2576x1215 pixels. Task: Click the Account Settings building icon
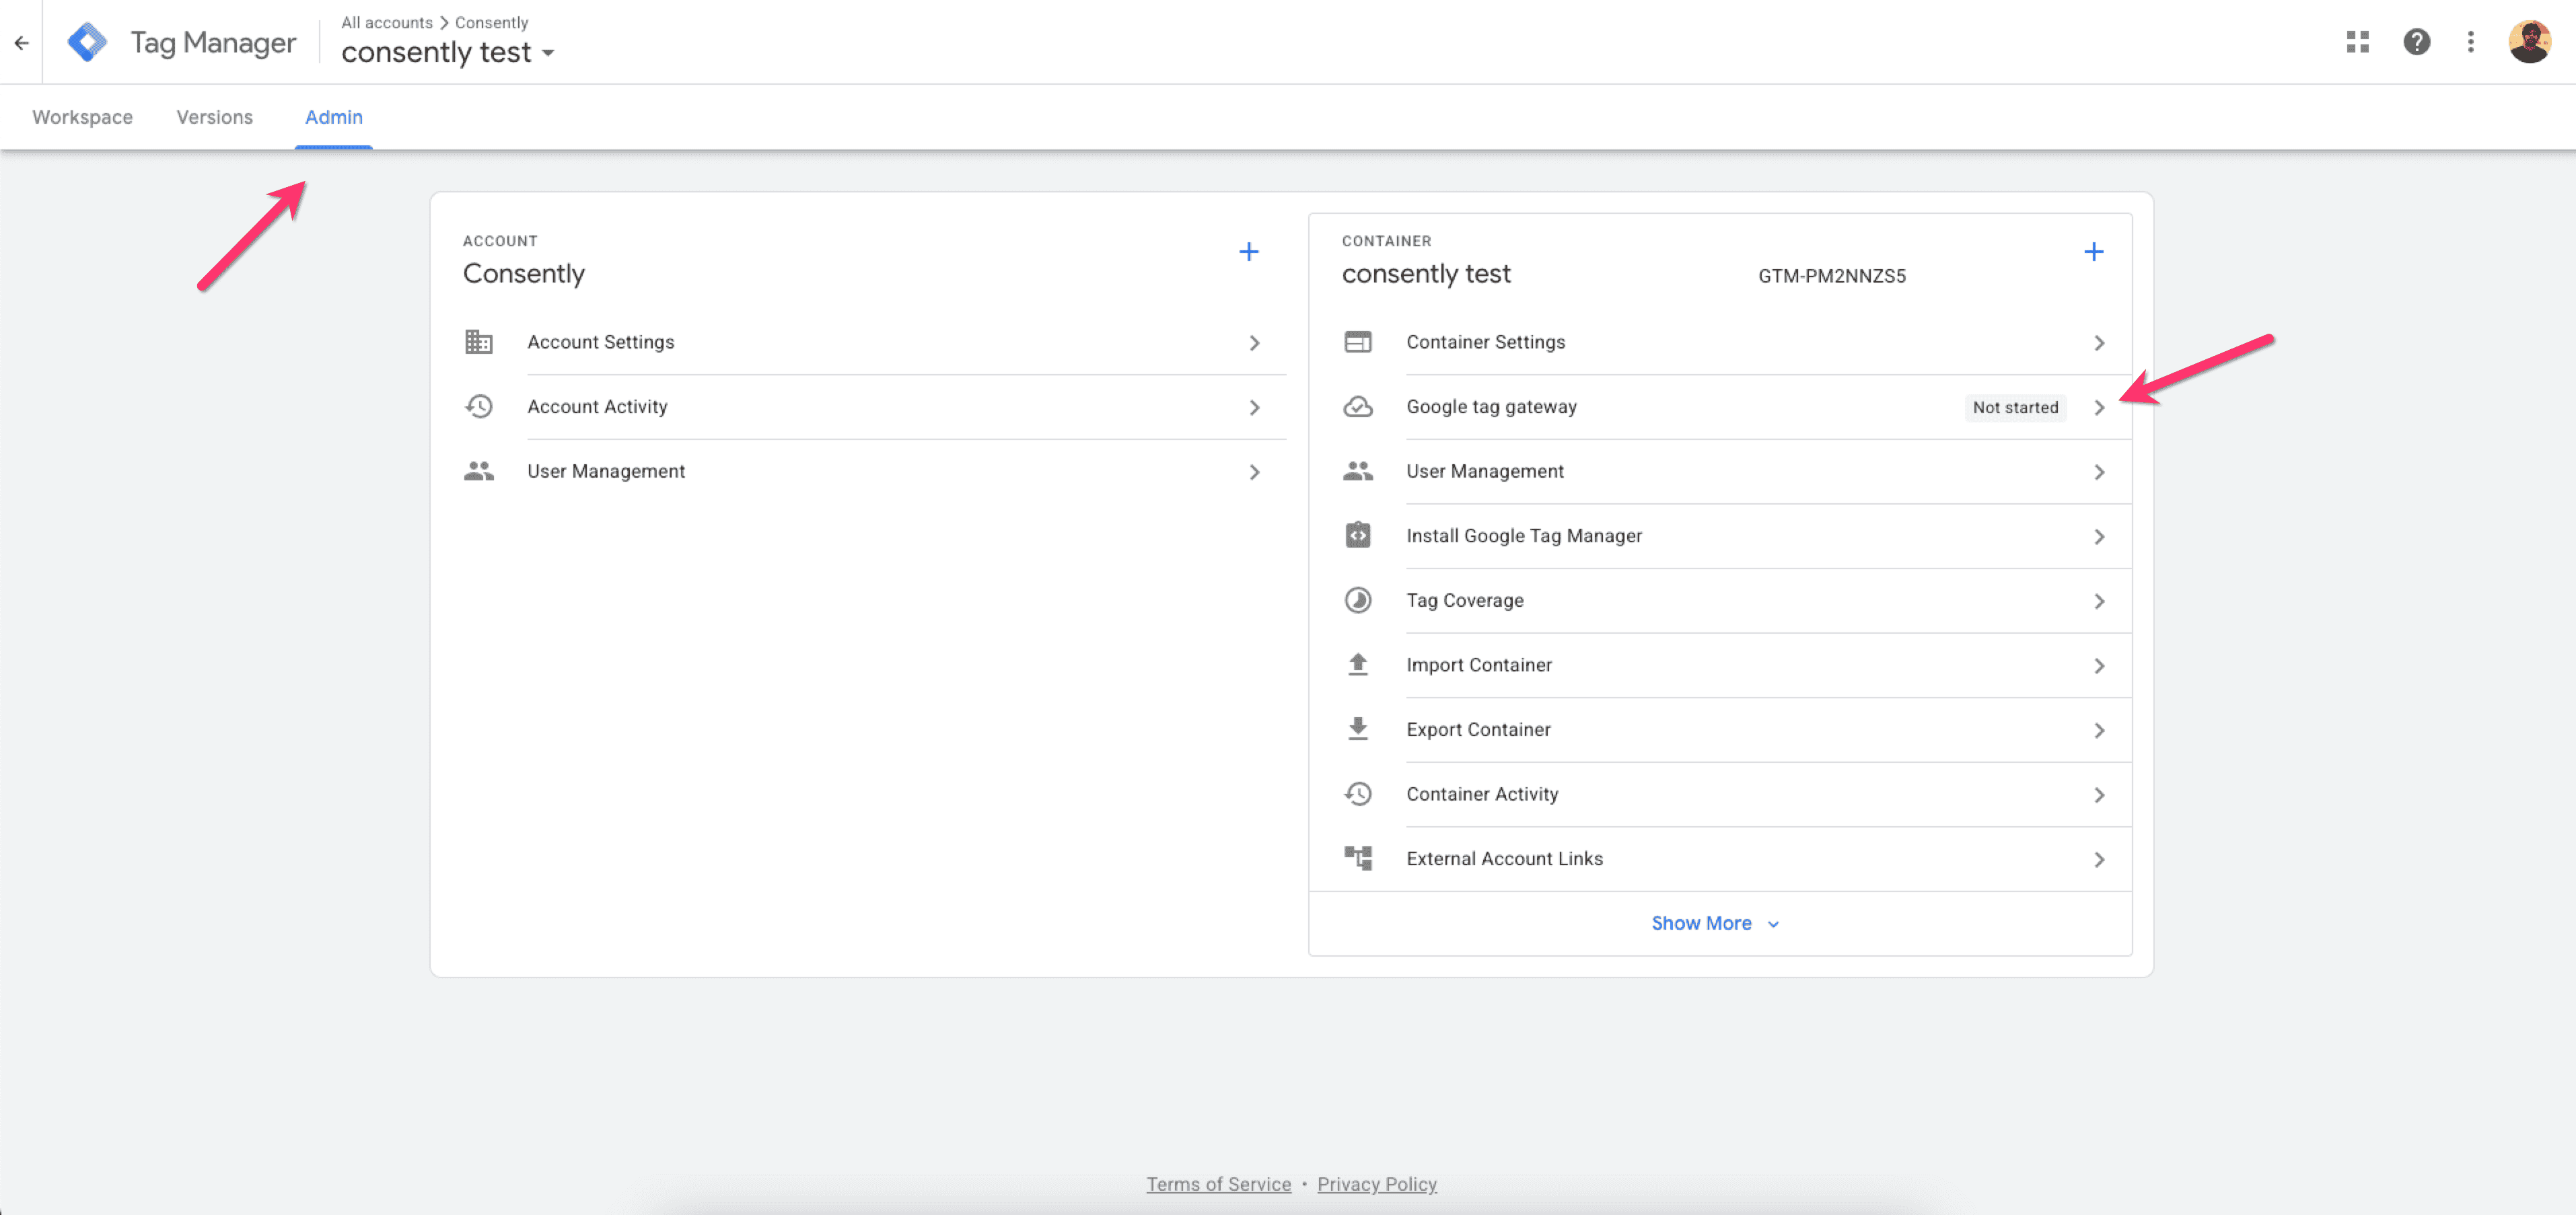pyautogui.click(x=479, y=342)
